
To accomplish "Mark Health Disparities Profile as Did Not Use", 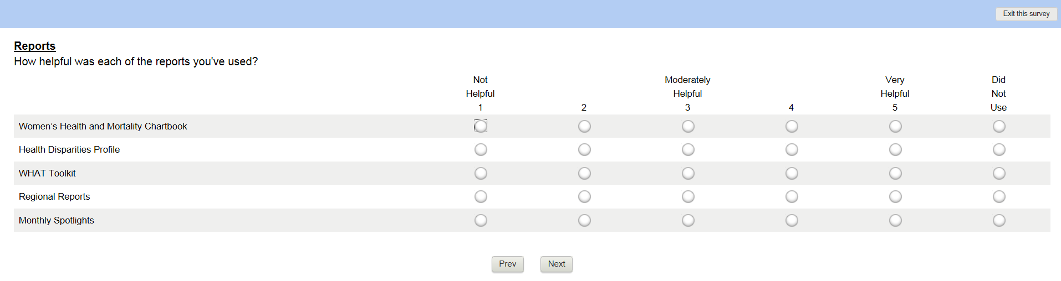I will pyautogui.click(x=999, y=149).
